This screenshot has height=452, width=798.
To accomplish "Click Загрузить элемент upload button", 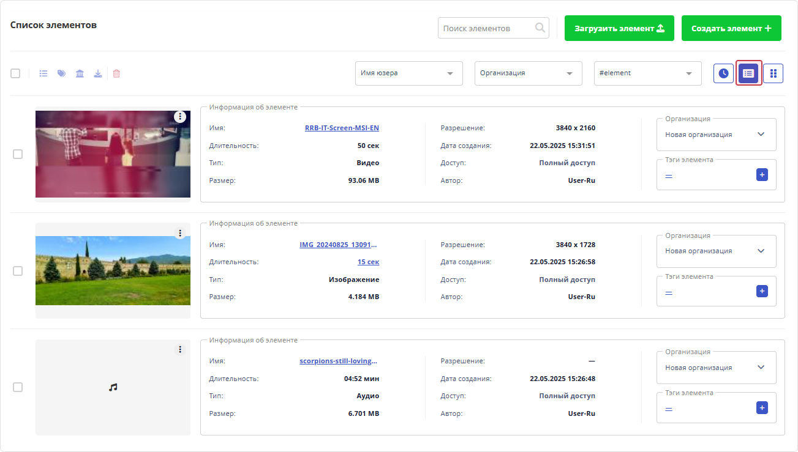I will pos(619,28).
